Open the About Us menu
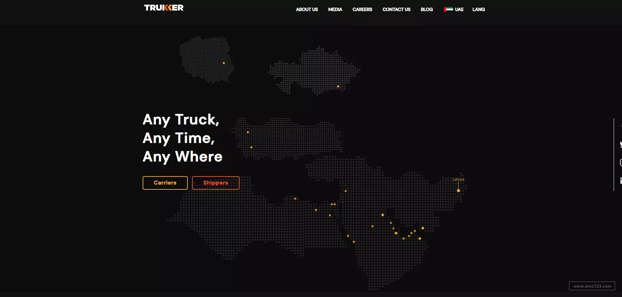The width and height of the screenshot is (622, 297). [x=307, y=9]
